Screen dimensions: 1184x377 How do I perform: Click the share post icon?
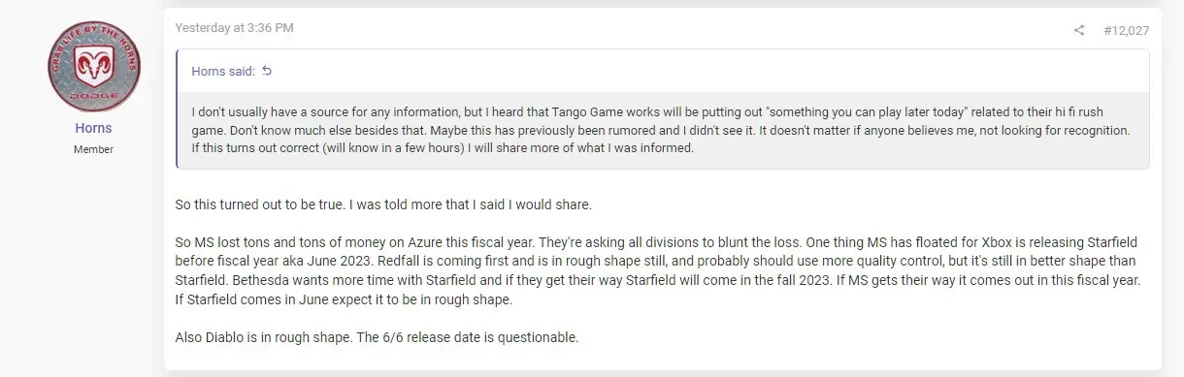[x=1078, y=30]
